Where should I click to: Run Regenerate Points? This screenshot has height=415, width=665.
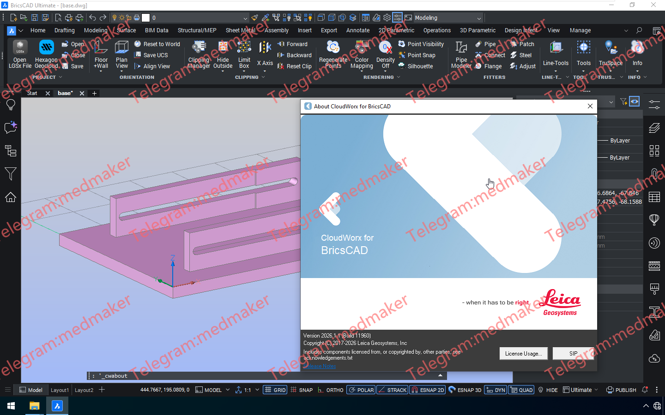pos(333,54)
